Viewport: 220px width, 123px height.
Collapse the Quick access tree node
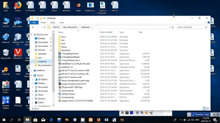[31, 35]
